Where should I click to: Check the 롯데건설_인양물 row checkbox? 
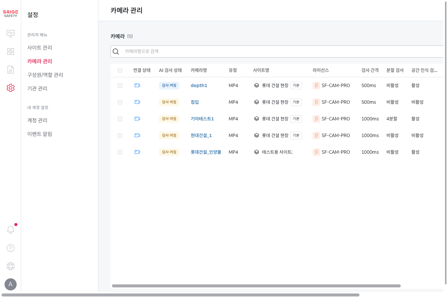pos(120,152)
